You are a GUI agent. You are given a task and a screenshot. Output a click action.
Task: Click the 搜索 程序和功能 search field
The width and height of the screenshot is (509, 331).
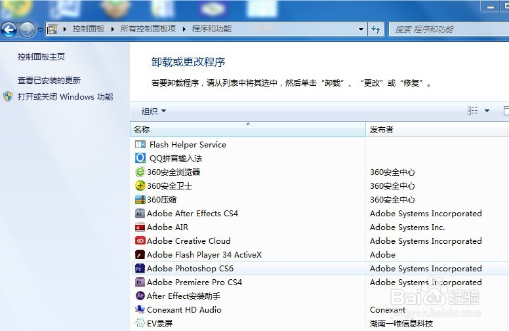point(449,29)
